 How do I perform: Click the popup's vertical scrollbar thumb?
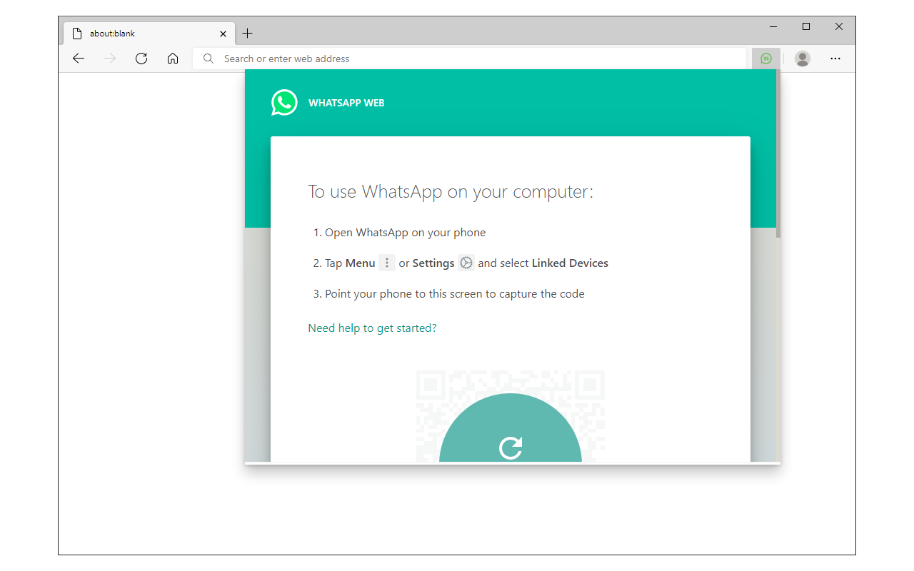(778, 153)
